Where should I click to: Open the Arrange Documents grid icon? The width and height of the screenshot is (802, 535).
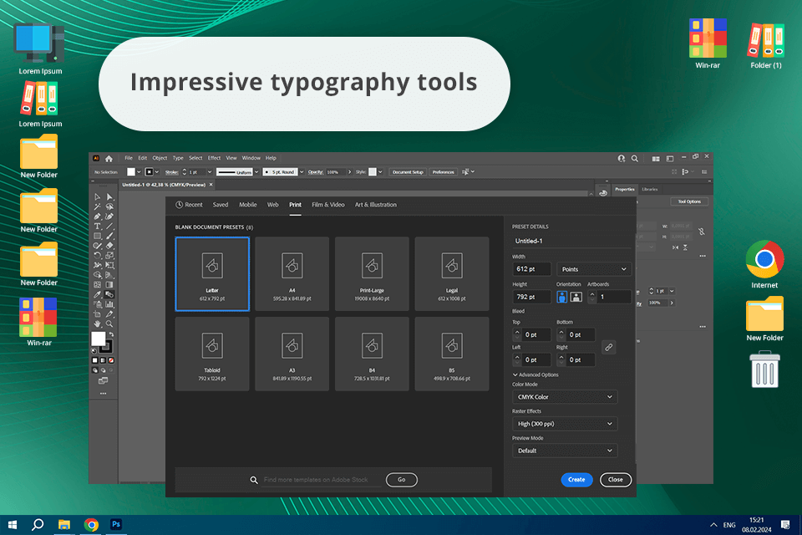pyautogui.click(x=656, y=159)
